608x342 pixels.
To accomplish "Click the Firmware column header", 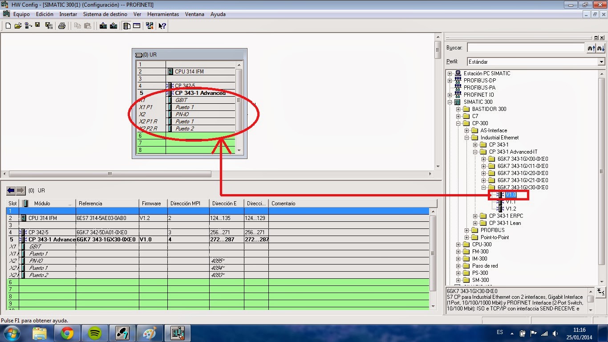I will 153,204.
